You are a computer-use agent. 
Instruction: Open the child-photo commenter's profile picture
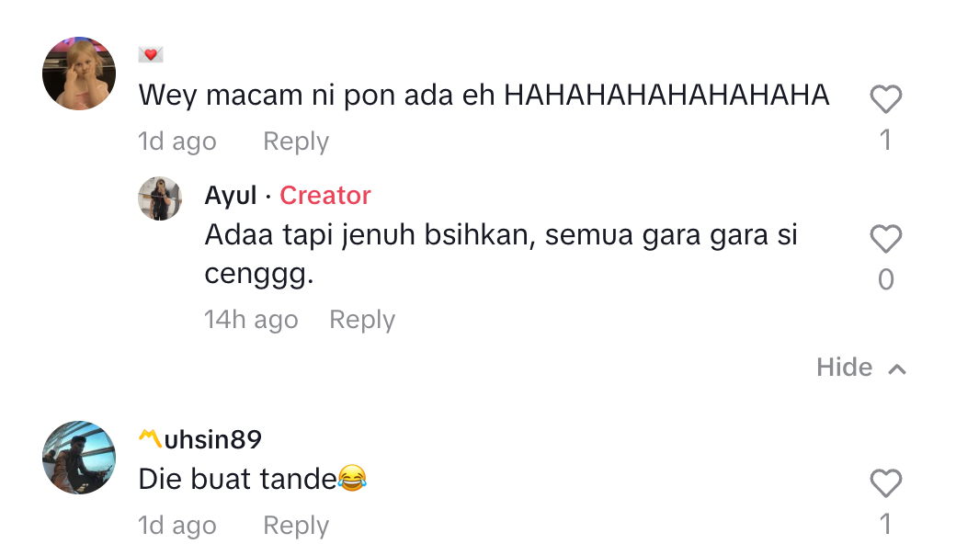[x=79, y=74]
